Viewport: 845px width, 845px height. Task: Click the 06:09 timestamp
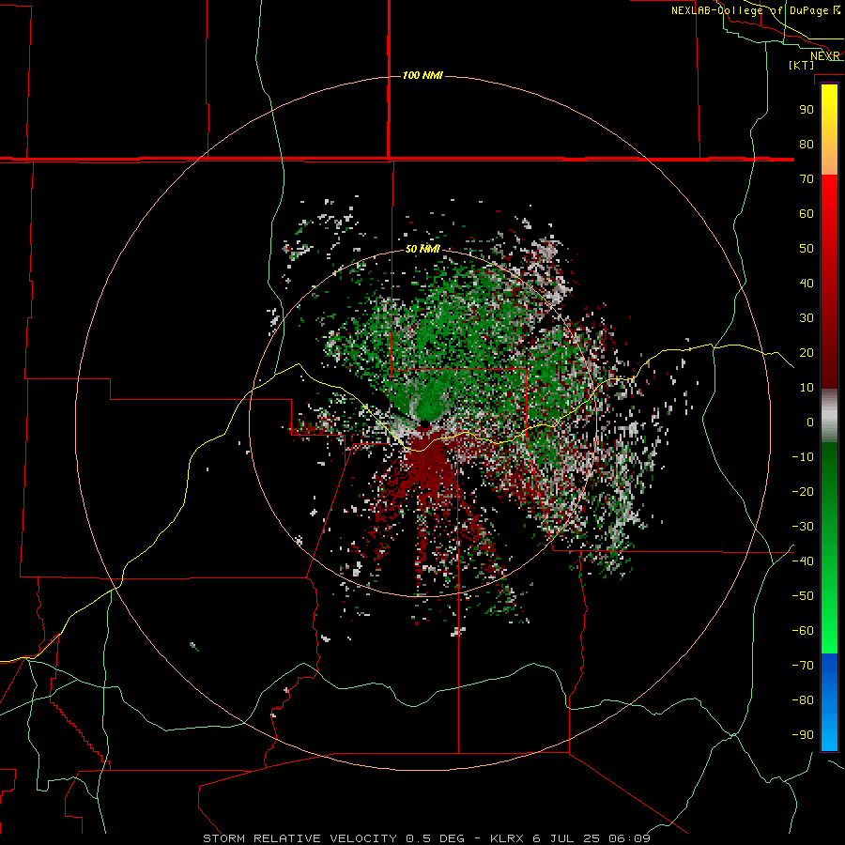pos(629,838)
